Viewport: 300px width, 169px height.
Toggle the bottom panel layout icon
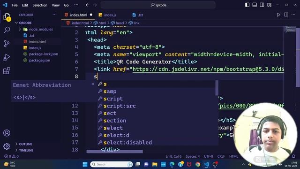[255, 5]
